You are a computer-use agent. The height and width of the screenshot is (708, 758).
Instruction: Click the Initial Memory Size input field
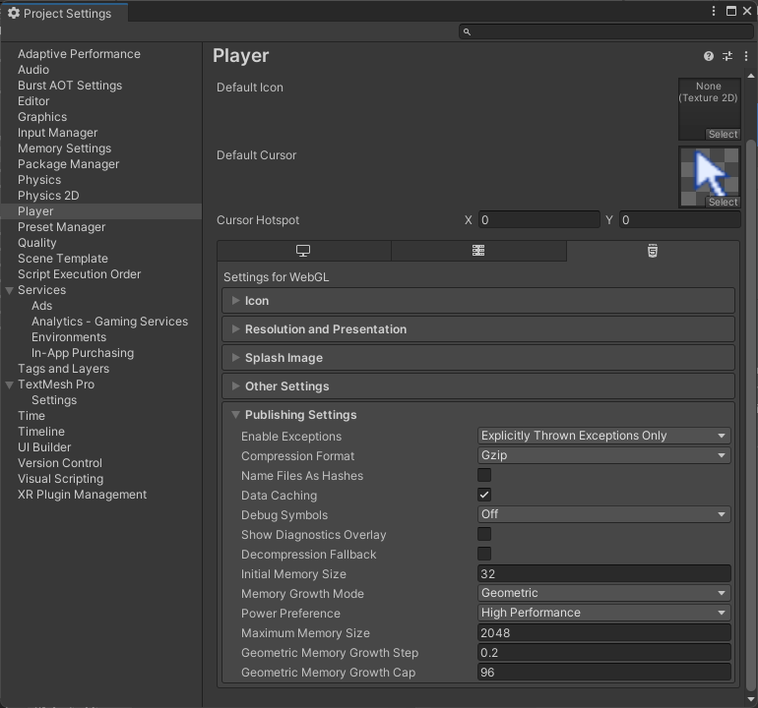(x=603, y=574)
